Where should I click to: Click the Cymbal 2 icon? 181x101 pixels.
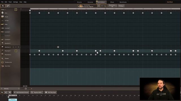[x=3, y=32]
